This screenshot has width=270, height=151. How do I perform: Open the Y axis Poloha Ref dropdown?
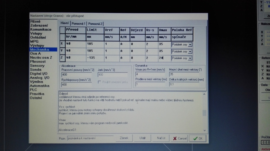[x=190, y=51]
